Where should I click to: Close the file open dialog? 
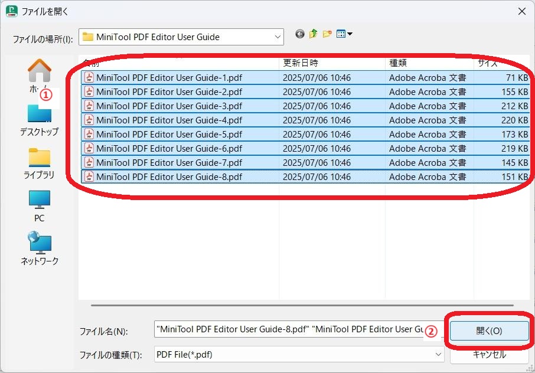521,11
